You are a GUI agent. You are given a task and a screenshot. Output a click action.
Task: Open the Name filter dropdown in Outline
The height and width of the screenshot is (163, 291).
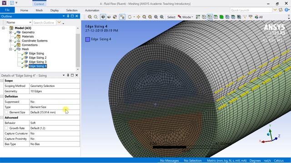tap(30, 22)
